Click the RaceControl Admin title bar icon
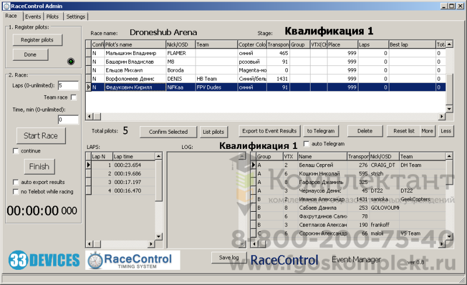Image resolution: width=467 pixels, height=285 pixels. point(6,6)
